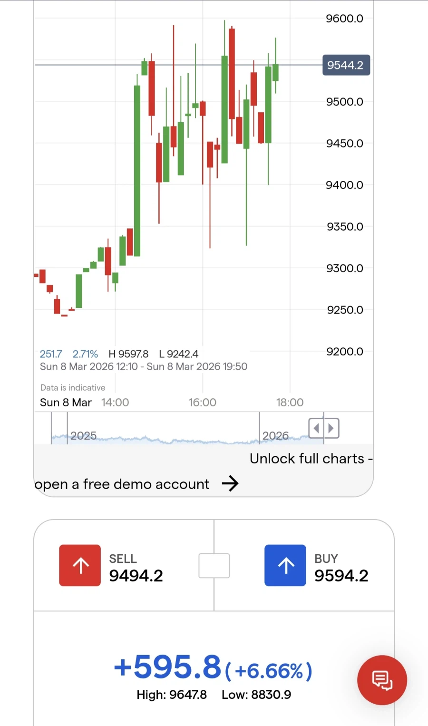428x726 pixels.
Task: Click 2025 marker in the chart navigator
Action: click(84, 436)
